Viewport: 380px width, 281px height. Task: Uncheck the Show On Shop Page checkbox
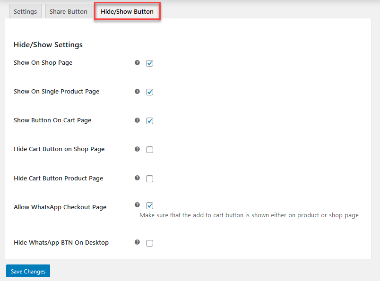(x=149, y=63)
